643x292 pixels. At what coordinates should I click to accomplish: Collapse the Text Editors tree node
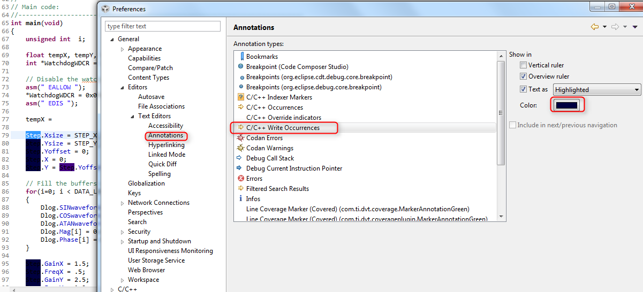pyautogui.click(x=133, y=116)
